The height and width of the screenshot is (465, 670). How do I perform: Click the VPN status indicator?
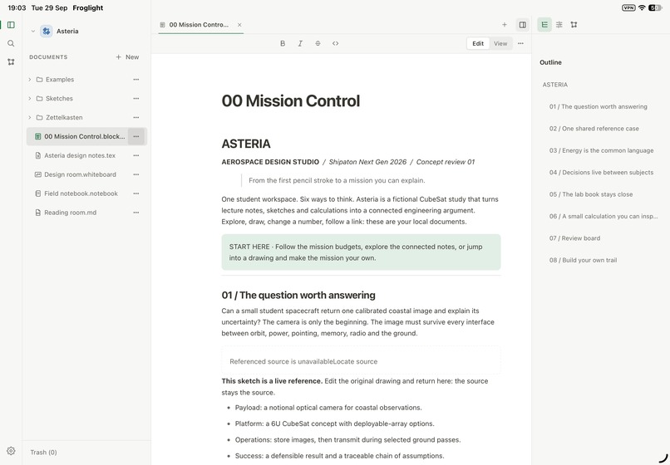[x=628, y=7]
